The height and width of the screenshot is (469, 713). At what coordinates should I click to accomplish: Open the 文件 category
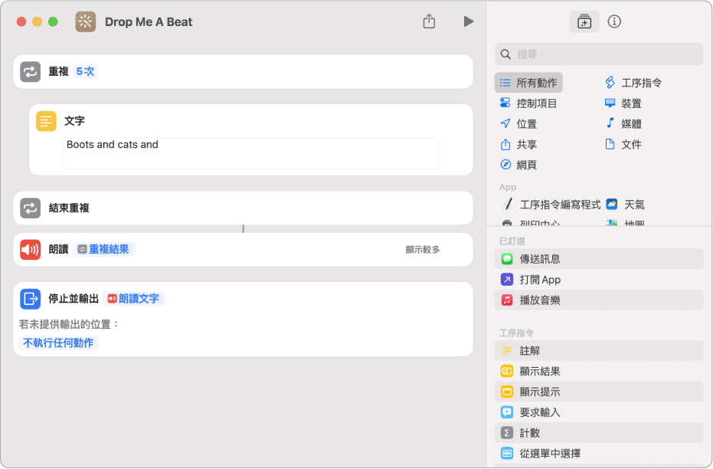tap(623, 144)
